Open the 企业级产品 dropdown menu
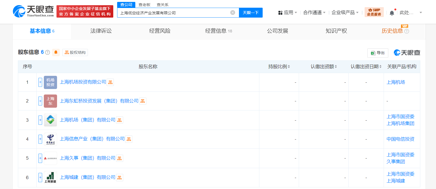Screen dimensions: 436x189 point(345,13)
